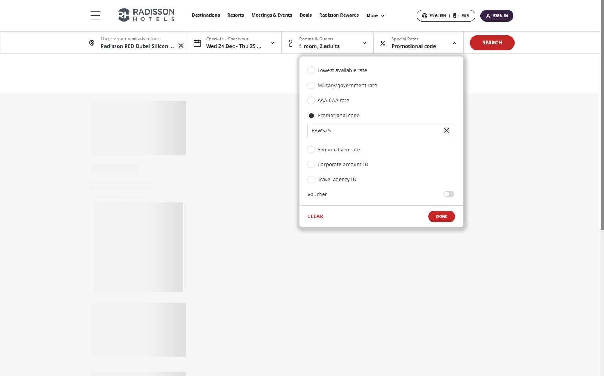
Task: Open the hamburger menu icon
Action: (95, 15)
